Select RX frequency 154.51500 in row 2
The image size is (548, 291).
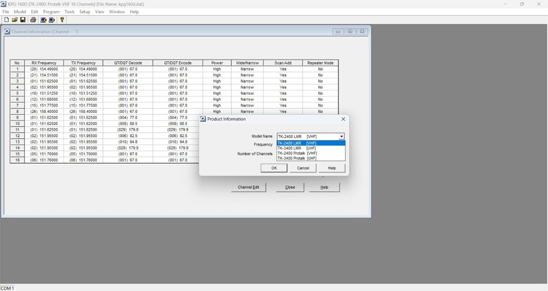tap(44, 75)
